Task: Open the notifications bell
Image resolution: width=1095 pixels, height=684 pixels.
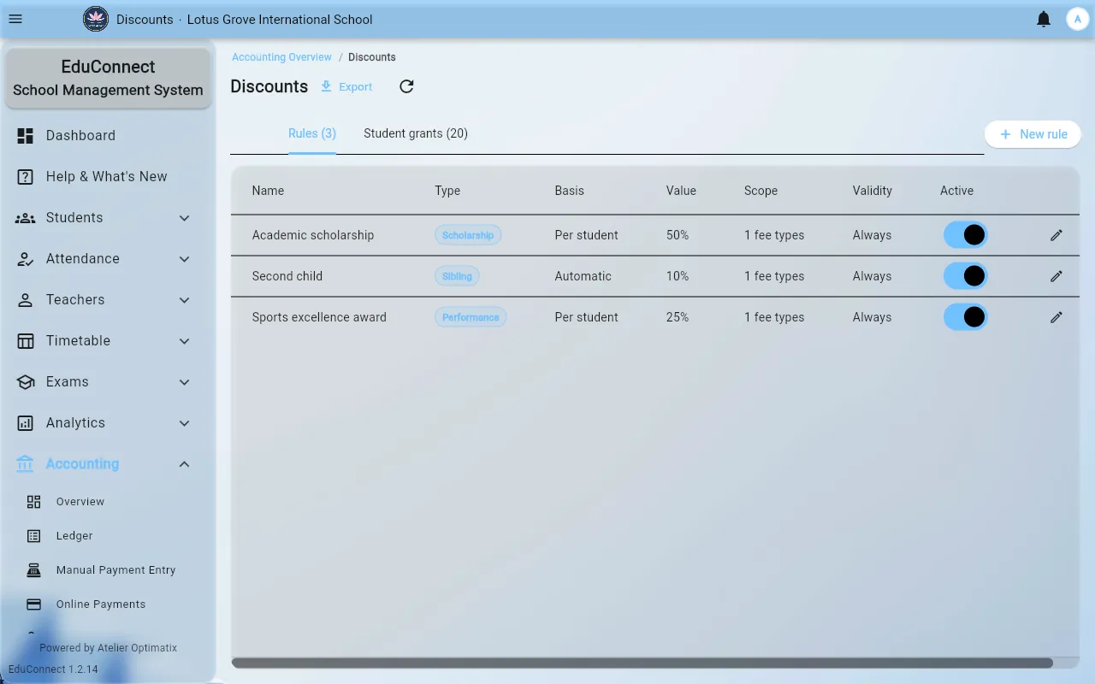Action: click(1044, 19)
